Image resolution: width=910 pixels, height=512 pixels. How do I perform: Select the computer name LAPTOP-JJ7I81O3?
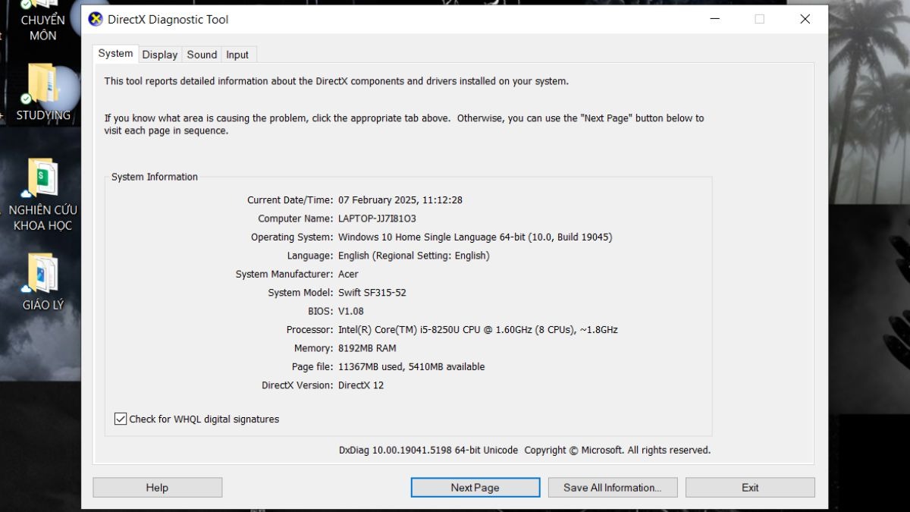tap(377, 218)
